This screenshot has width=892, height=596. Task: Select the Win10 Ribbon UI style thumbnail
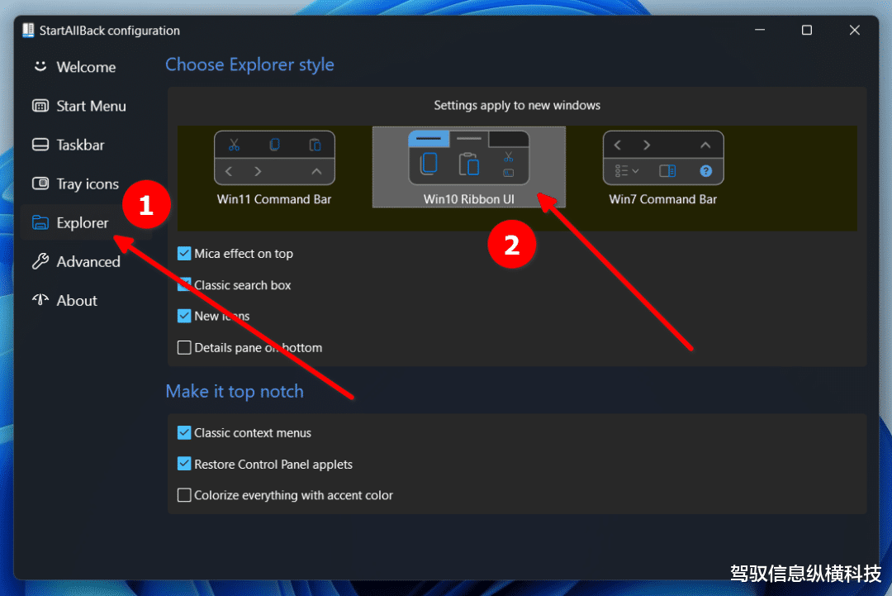[x=469, y=158]
